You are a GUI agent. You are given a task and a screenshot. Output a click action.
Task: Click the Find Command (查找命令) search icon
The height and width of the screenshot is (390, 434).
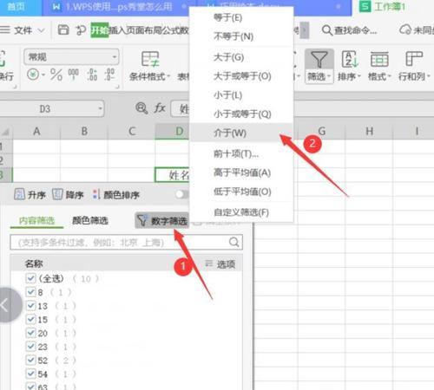[x=327, y=29]
